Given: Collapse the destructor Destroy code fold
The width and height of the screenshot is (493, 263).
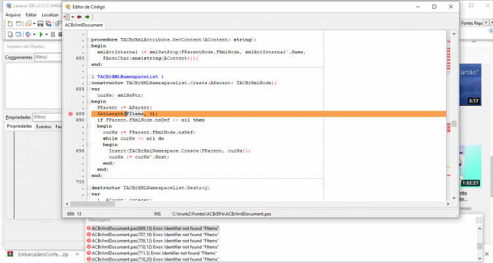Looking at the screenshot, I should tap(89, 188).
